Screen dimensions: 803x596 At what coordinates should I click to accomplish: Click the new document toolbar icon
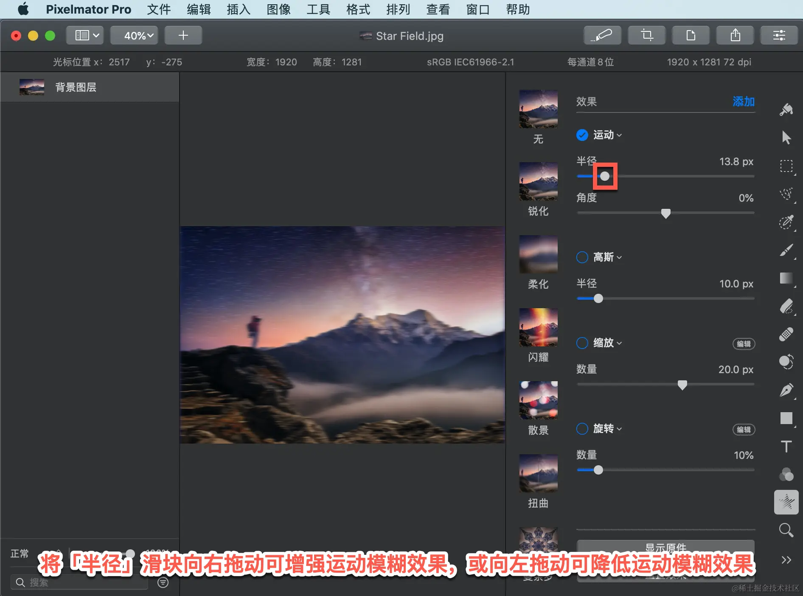tap(691, 35)
